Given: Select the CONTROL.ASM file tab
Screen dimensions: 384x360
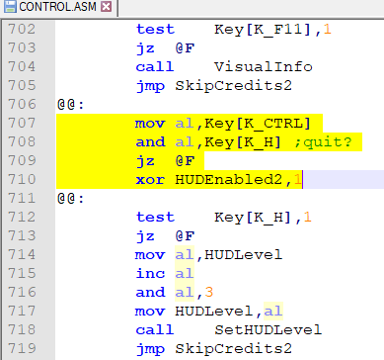Looking at the screenshot, I should 59,7.
